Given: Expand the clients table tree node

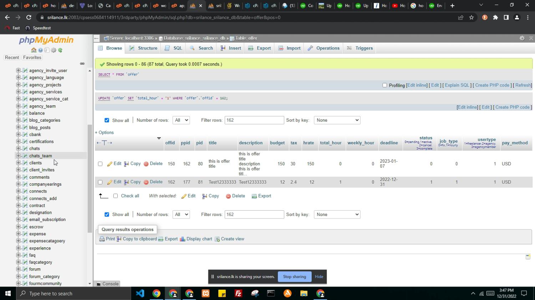Looking at the screenshot, I should pos(18,163).
